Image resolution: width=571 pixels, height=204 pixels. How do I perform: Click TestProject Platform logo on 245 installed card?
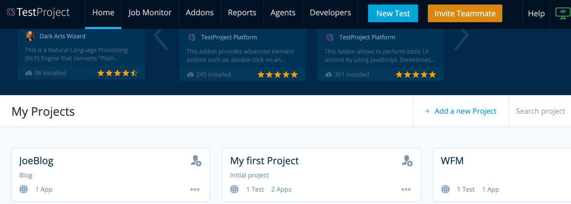point(192,37)
